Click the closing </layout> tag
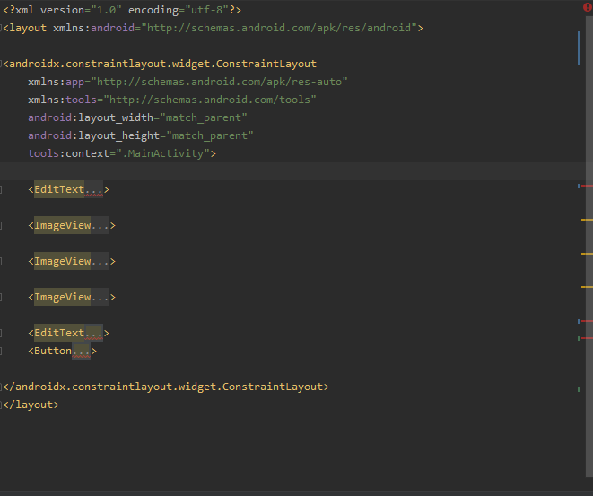 pos(31,405)
